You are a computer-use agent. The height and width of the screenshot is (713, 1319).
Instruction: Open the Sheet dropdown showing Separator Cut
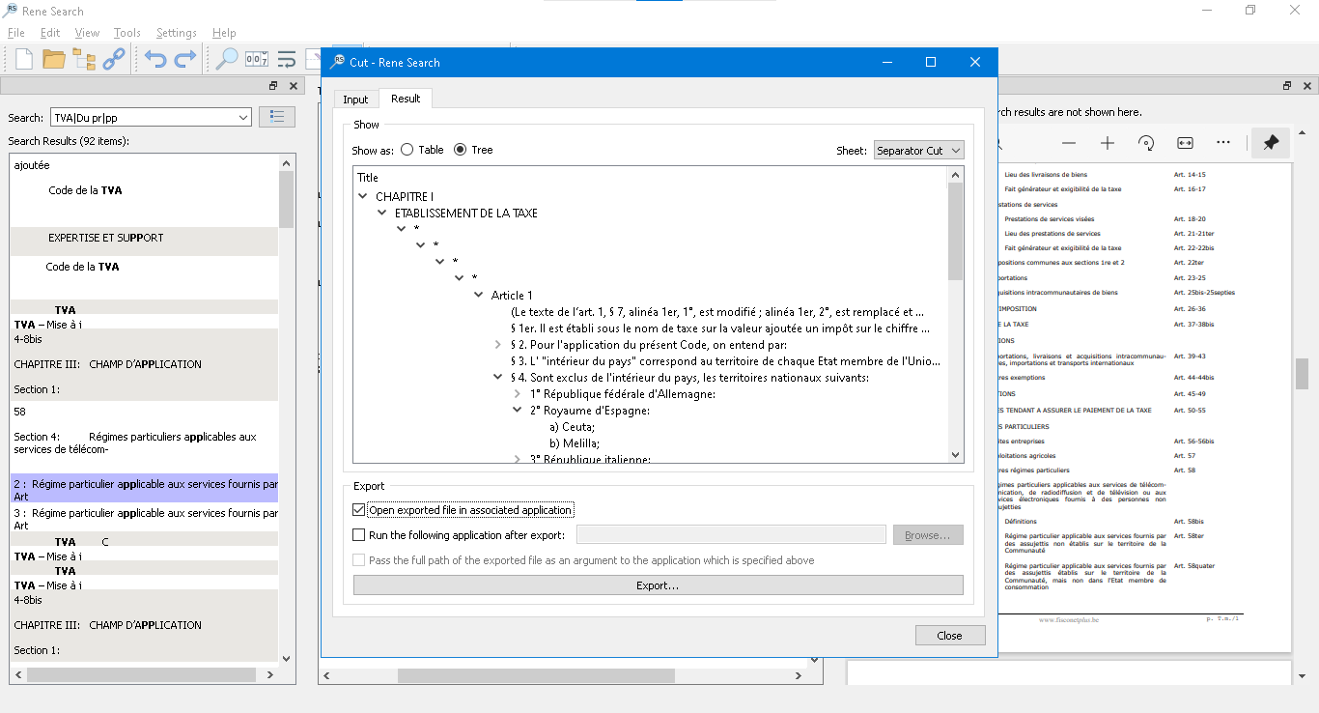pyautogui.click(x=918, y=150)
